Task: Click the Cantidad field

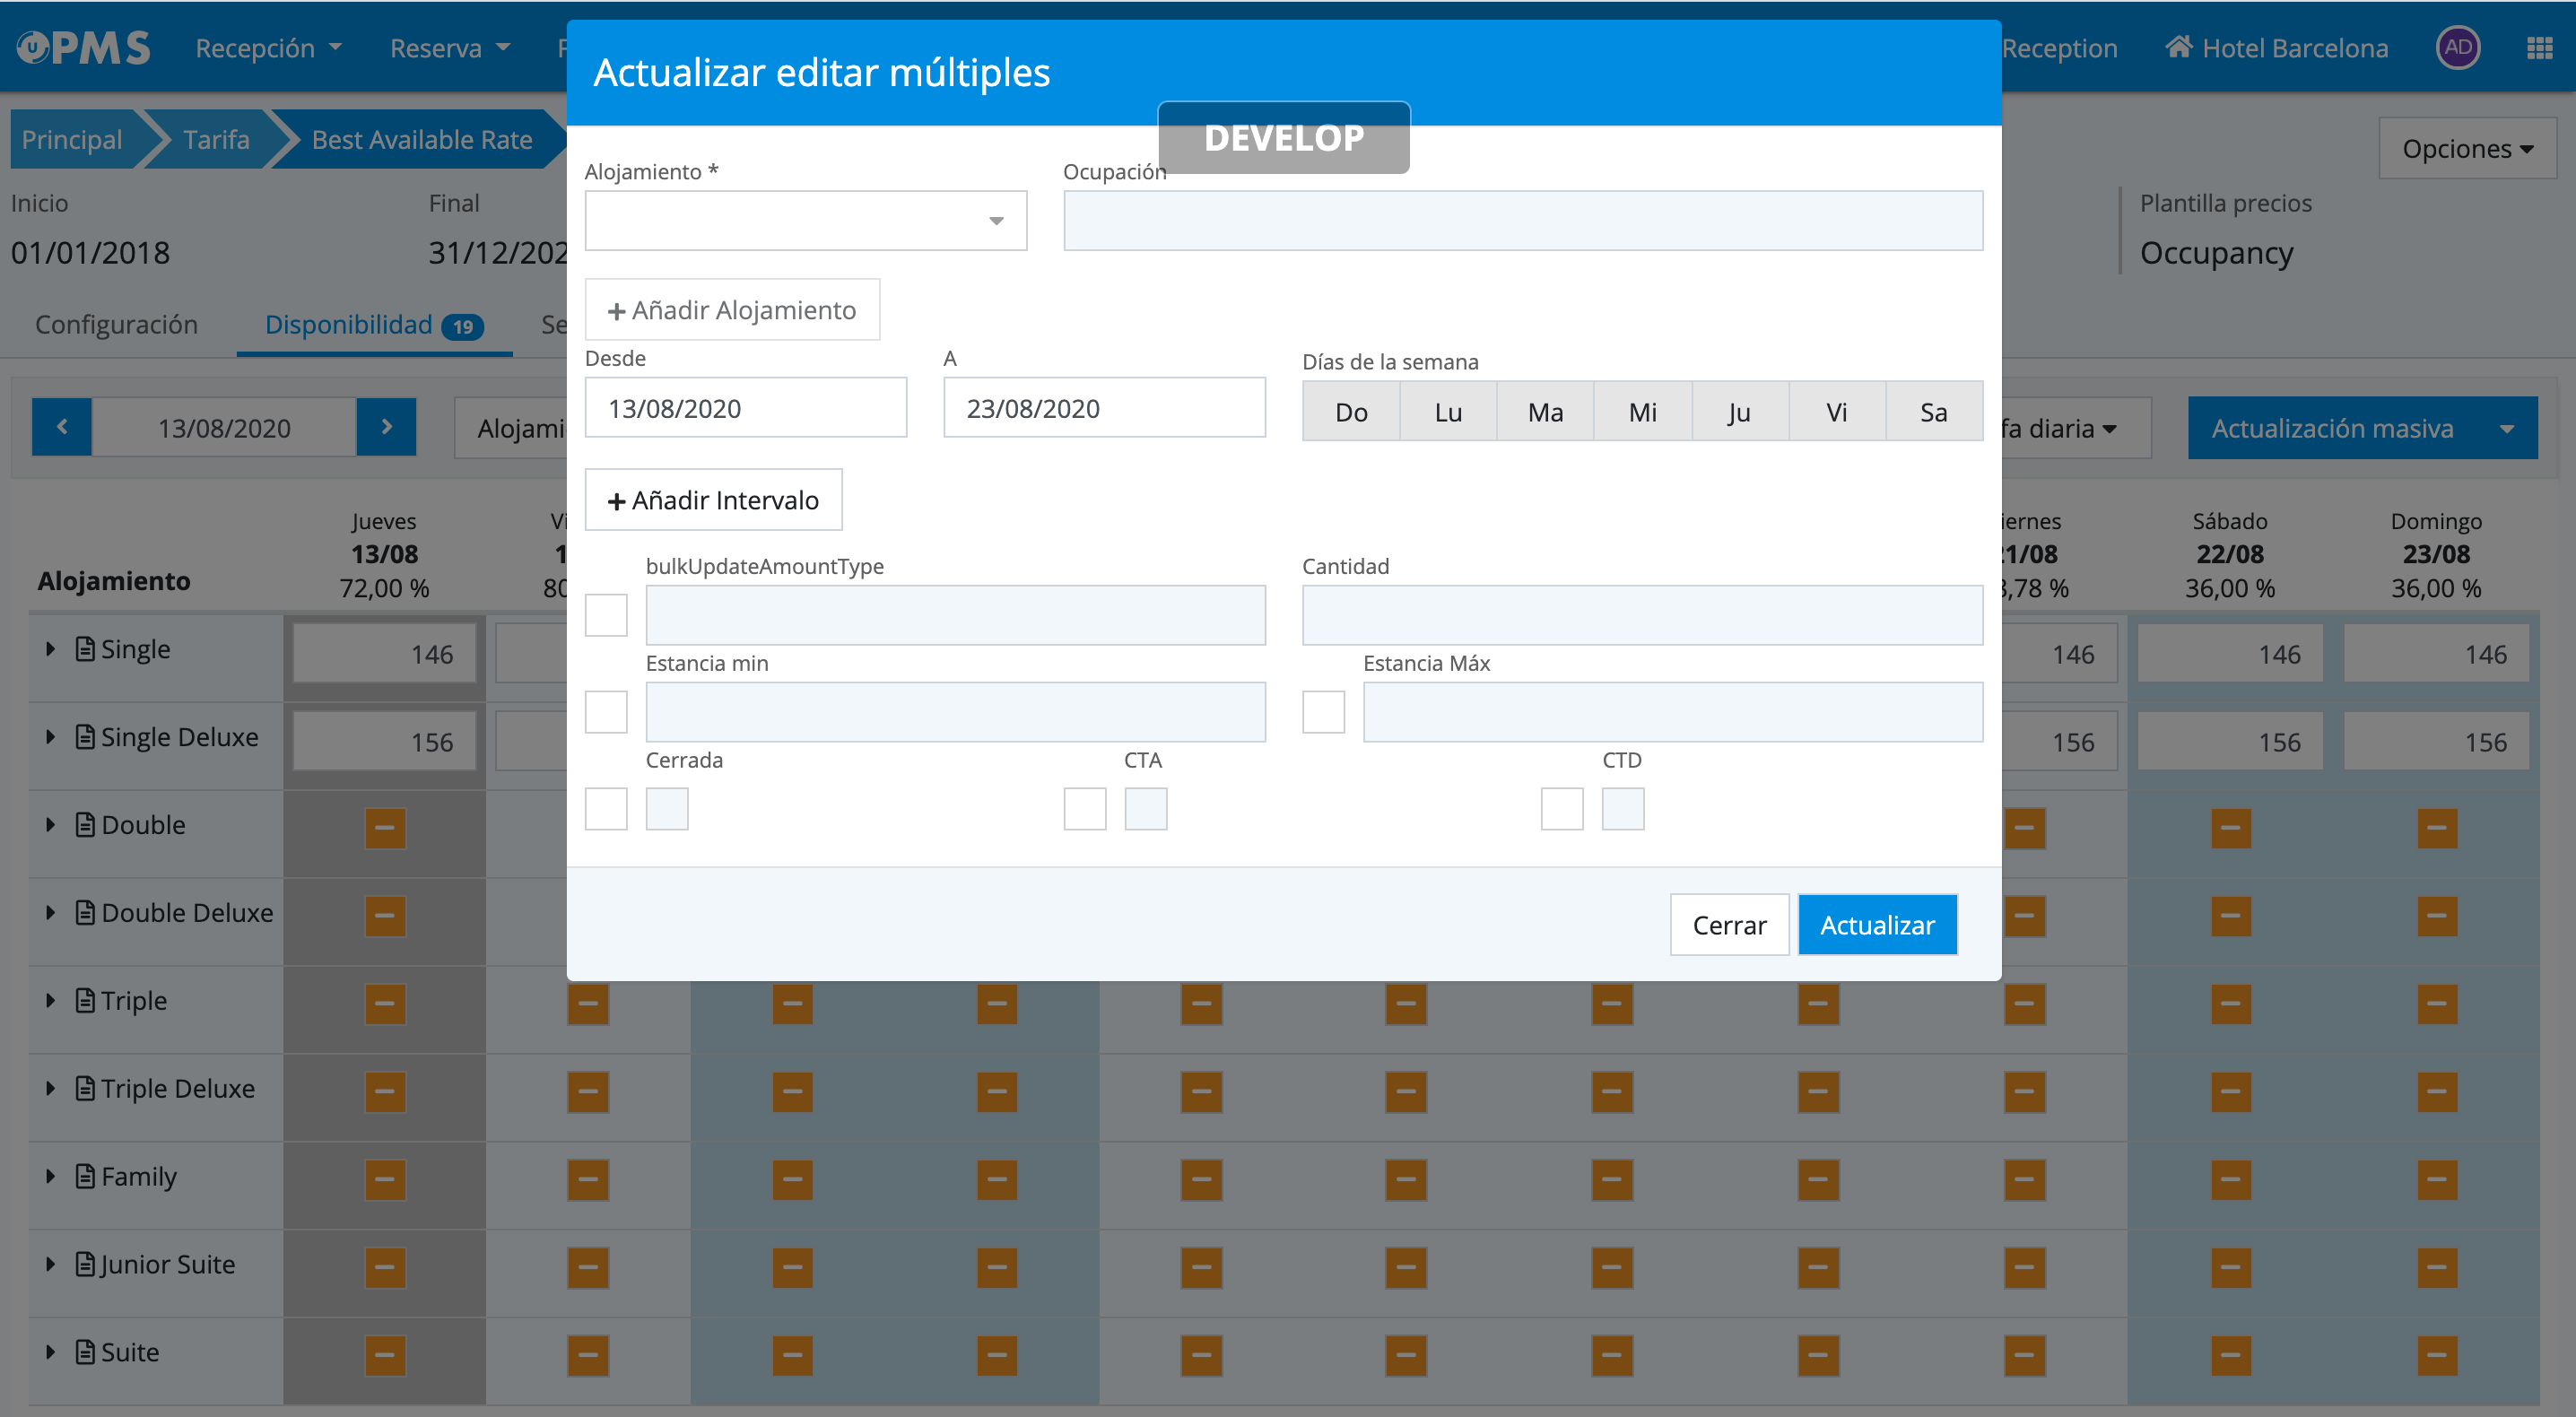Action: [x=1643, y=615]
